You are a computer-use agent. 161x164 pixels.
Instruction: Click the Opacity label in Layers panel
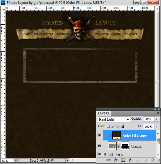[x=137, y=119]
